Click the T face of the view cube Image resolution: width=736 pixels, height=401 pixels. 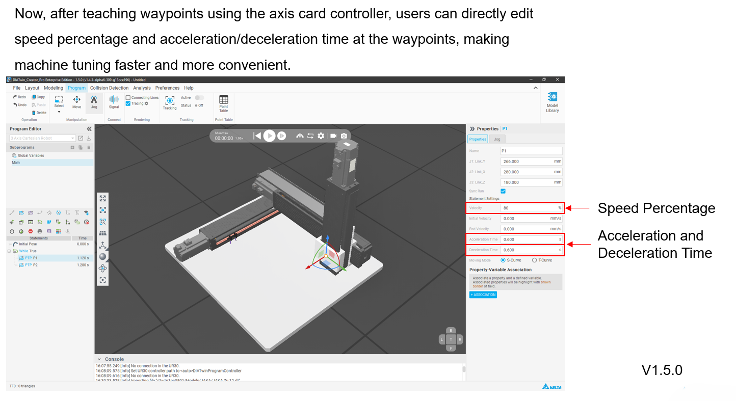[x=451, y=339]
